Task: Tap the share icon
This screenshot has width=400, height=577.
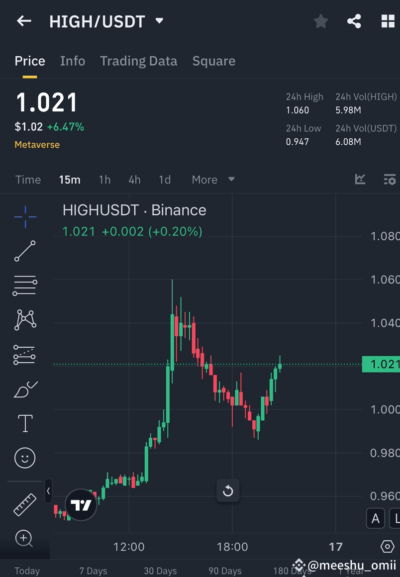Action: [x=354, y=21]
